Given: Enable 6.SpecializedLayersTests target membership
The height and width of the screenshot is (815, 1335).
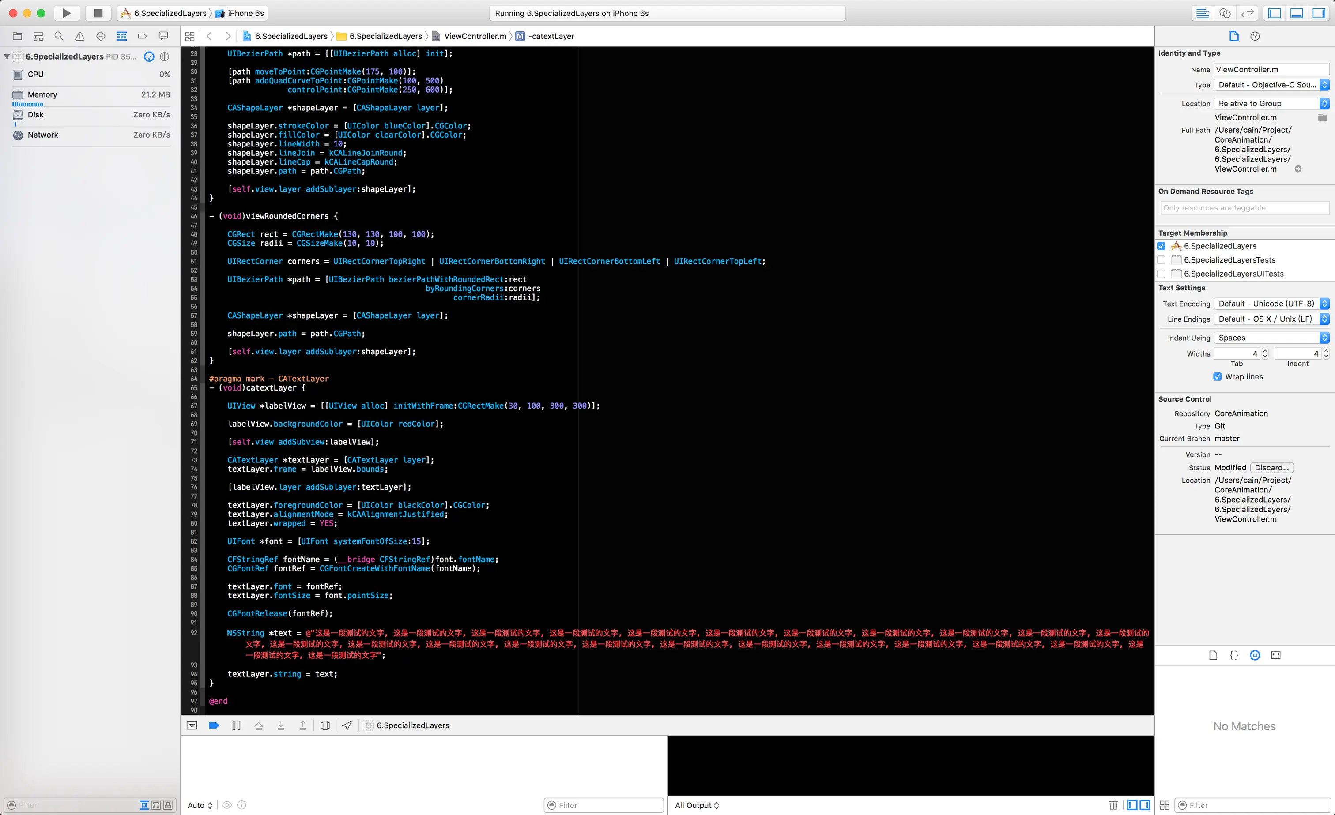Looking at the screenshot, I should click(1161, 260).
